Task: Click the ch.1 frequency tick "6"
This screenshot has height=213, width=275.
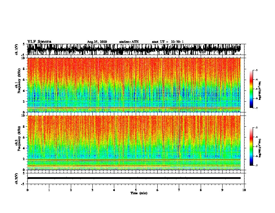Action: pos(24,80)
